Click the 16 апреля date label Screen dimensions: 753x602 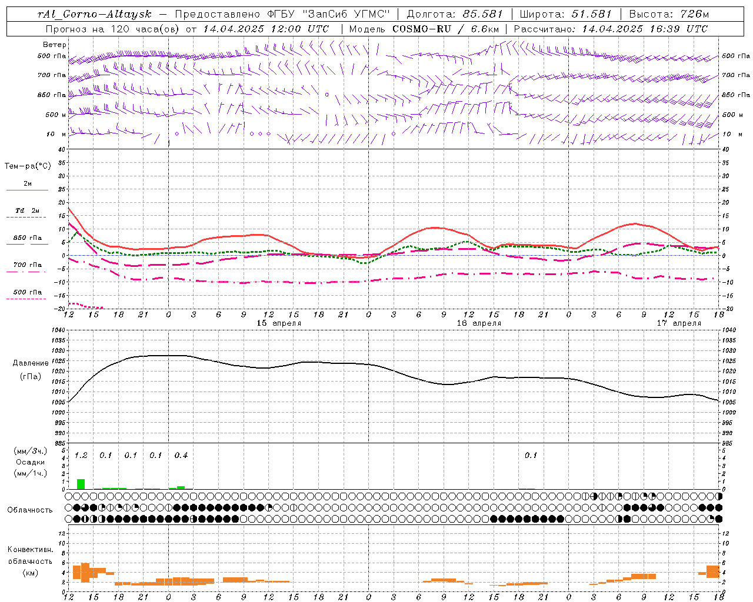click(479, 323)
